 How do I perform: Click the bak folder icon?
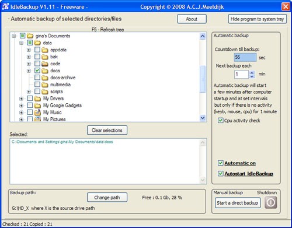45,57
